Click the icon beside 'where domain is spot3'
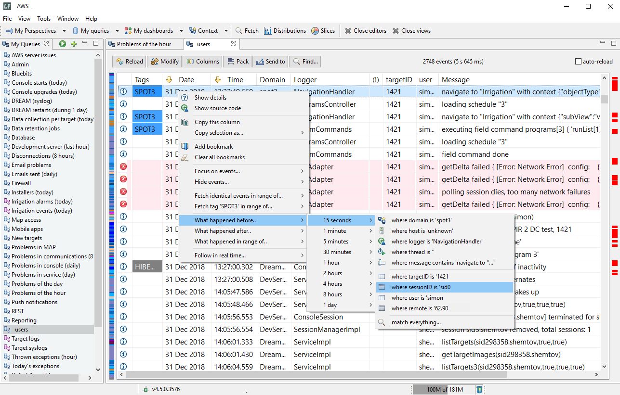This screenshot has height=395, width=620. [382, 220]
